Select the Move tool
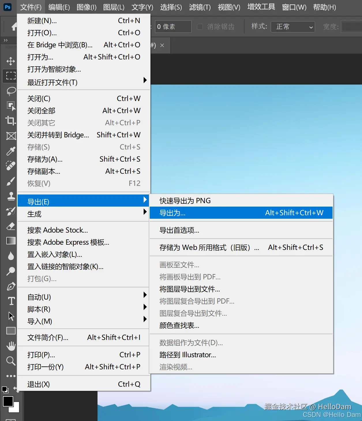The image size is (362, 421). point(11,61)
